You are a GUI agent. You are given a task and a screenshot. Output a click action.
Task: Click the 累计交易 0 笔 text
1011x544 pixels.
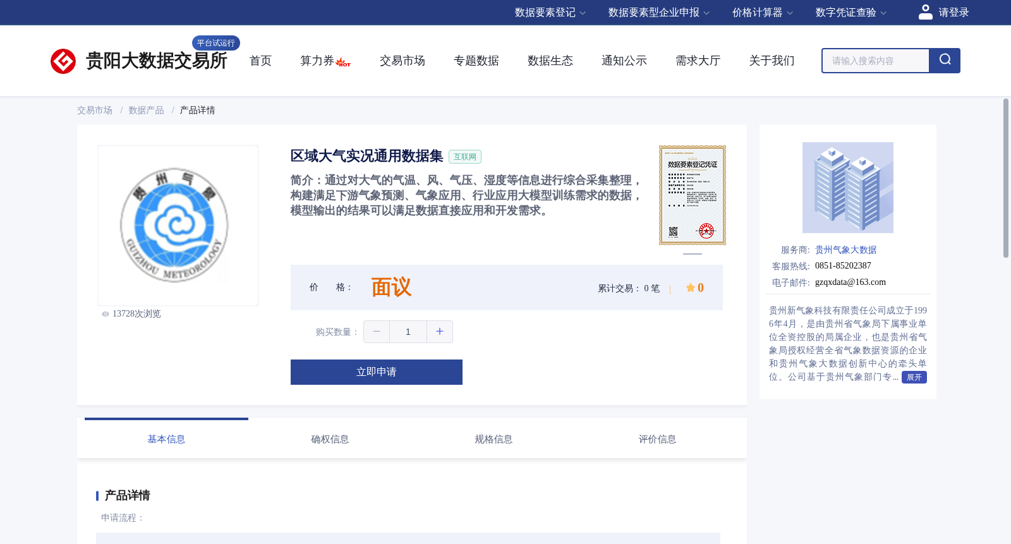pos(629,289)
